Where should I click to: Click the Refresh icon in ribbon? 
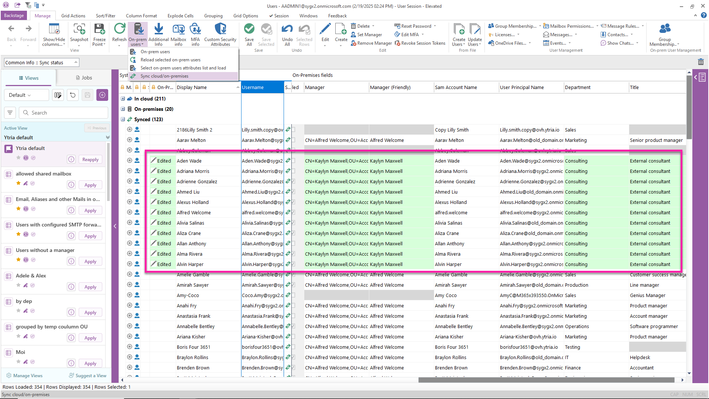tap(119, 29)
